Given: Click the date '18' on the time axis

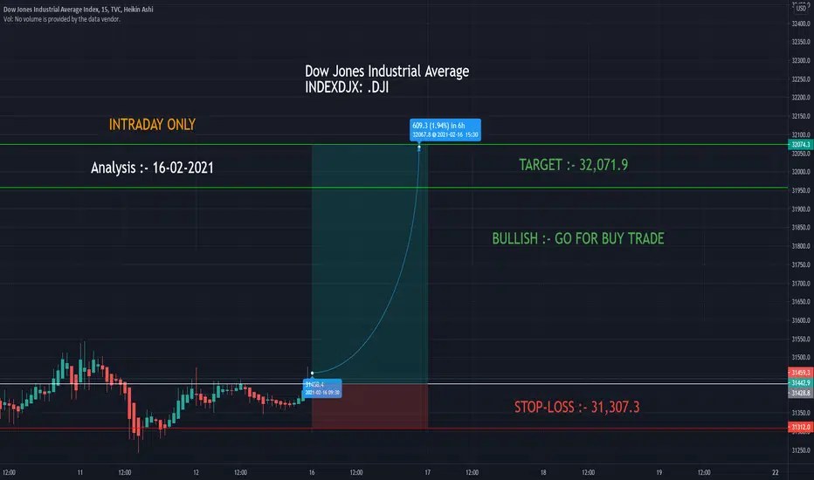Looking at the screenshot, I should coord(543,472).
